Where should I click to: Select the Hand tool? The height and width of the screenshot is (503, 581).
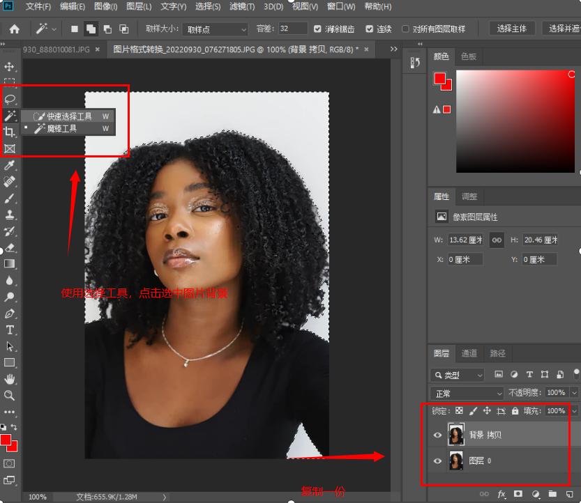[x=10, y=379]
